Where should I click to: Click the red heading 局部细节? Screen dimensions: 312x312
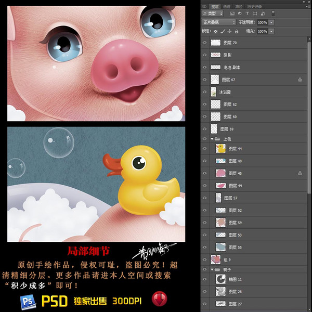coord(88,251)
